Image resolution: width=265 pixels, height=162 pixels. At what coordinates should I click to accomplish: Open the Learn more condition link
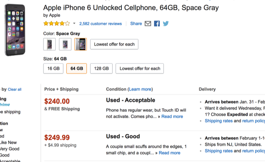coord(140,89)
